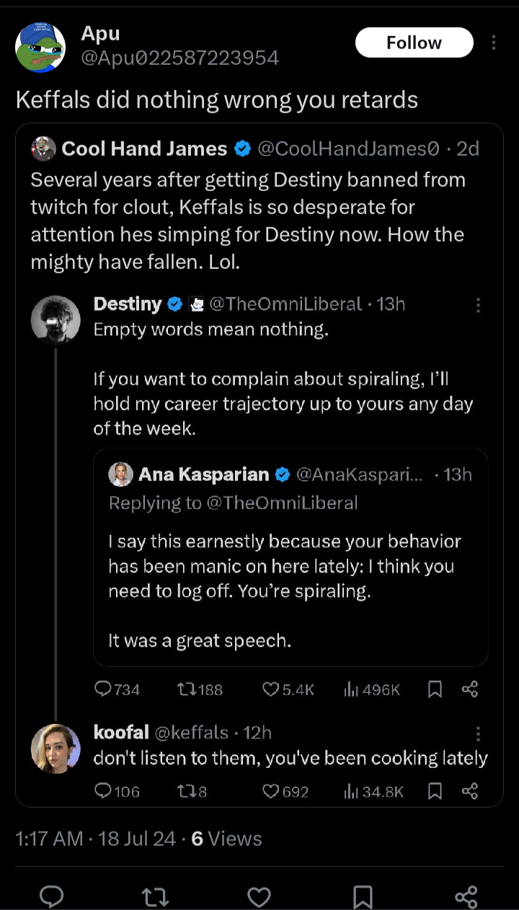This screenshot has width=519, height=910.
Task: Share Destiny's tweet
Action: pos(470,690)
